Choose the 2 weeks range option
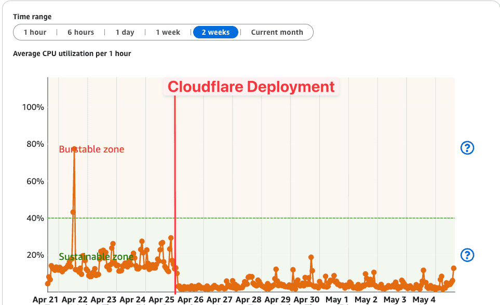This screenshot has width=500, height=305. point(215,32)
